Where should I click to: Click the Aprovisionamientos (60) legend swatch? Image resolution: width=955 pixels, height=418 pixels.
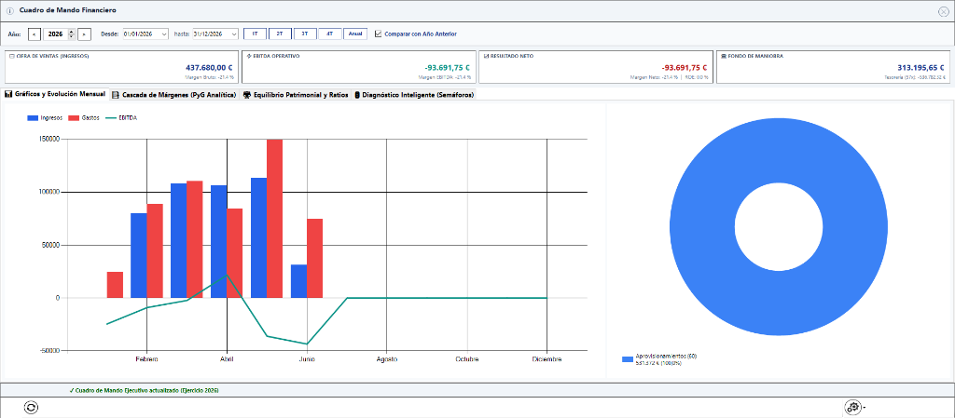628,359
